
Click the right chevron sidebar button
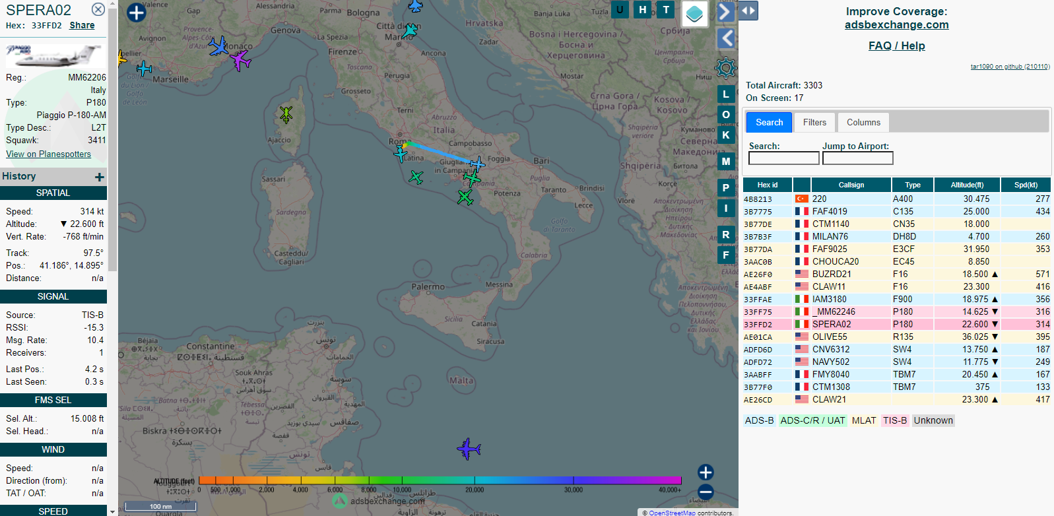(x=725, y=11)
